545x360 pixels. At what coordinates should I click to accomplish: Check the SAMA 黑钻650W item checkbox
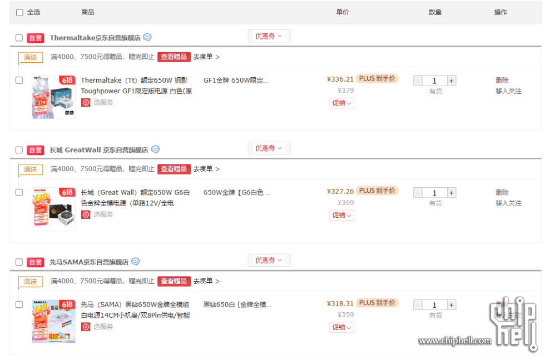(19, 304)
